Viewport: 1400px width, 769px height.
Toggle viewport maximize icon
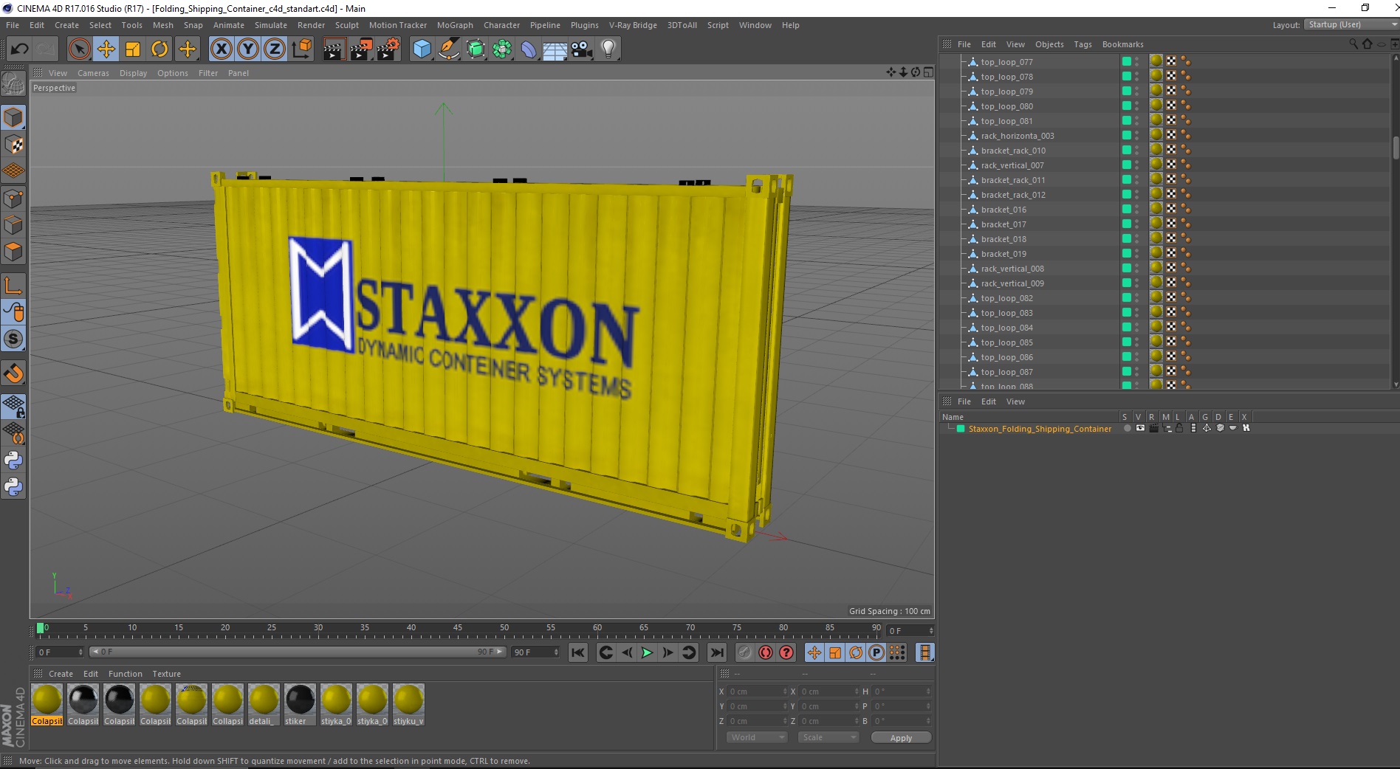(927, 72)
